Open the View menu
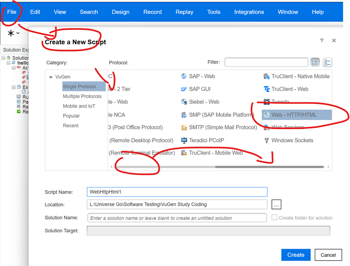Image resolution: width=350 pixels, height=266 pixels. (x=60, y=12)
